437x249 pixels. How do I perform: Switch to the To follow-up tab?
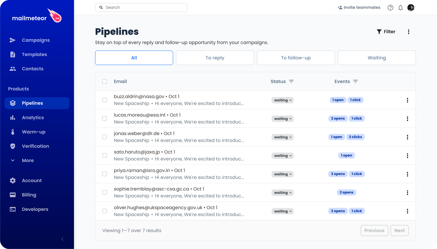(296, 58)
